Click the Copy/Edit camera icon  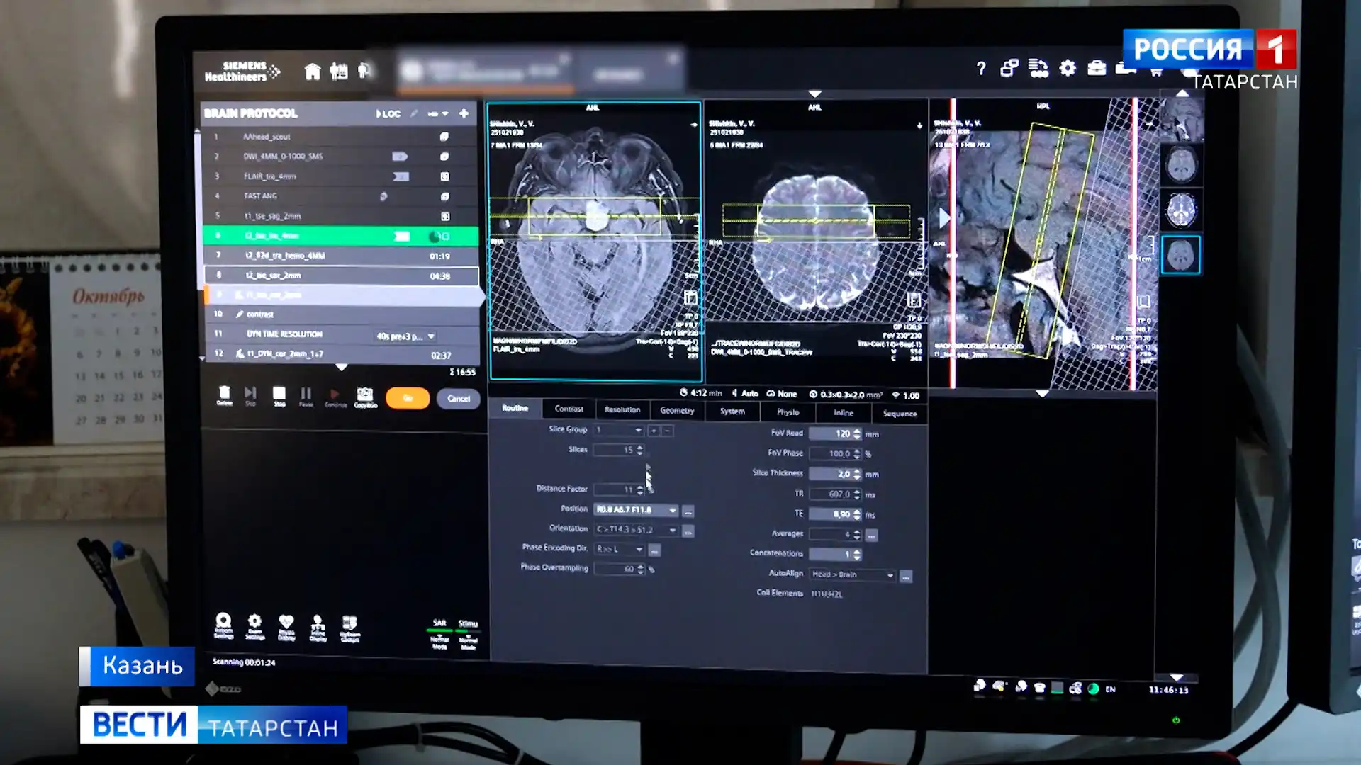click(x=365, y=395)
